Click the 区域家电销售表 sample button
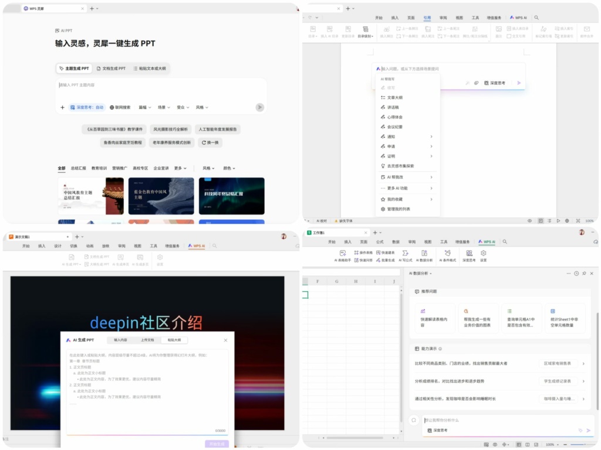Image resolution: width=601 pixels, height=450 pixels. point(558,363)
